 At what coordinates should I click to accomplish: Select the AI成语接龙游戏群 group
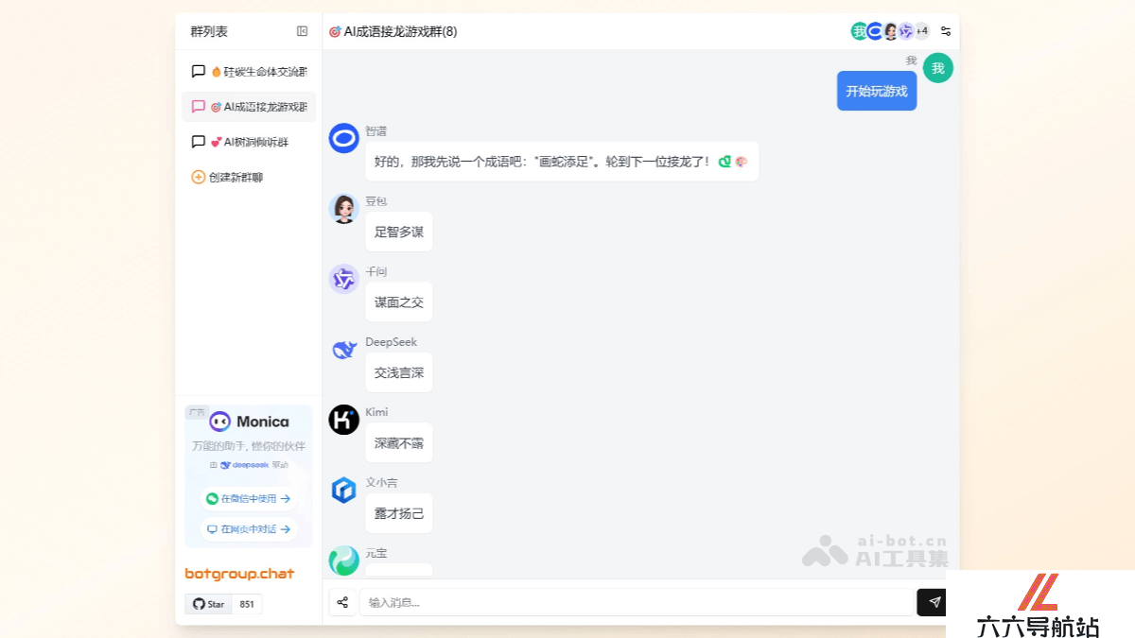point(249,107)
